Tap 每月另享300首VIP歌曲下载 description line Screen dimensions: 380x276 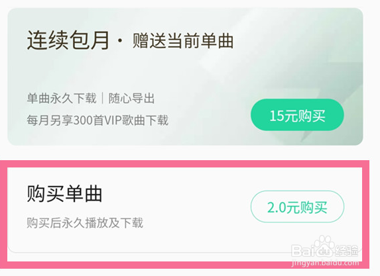click(x=97, y=120)
